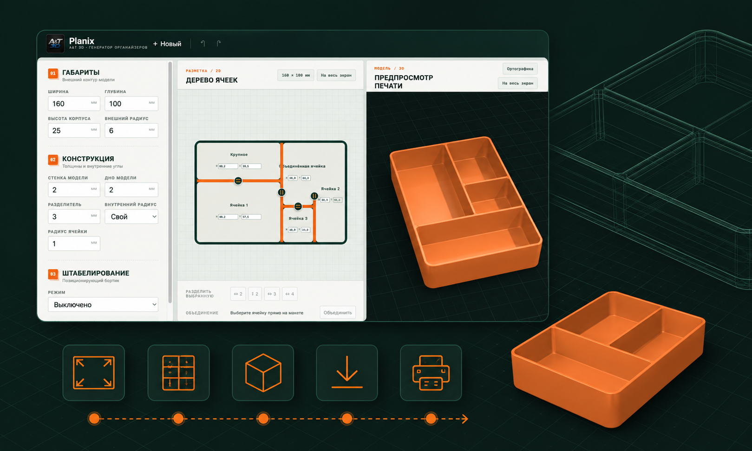Click the Высота корпуса field with value 25
The image size is (752, 451).
point(74,130)
